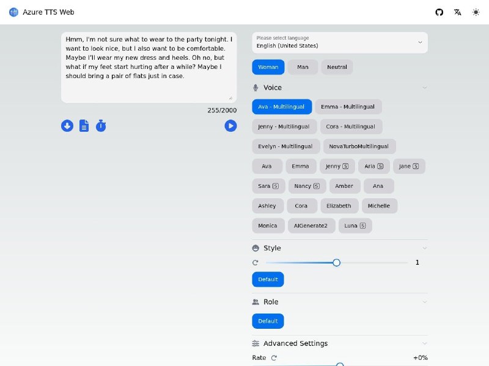
Task: Collapse the Advanced Settings section chevron
Action: 424,343
